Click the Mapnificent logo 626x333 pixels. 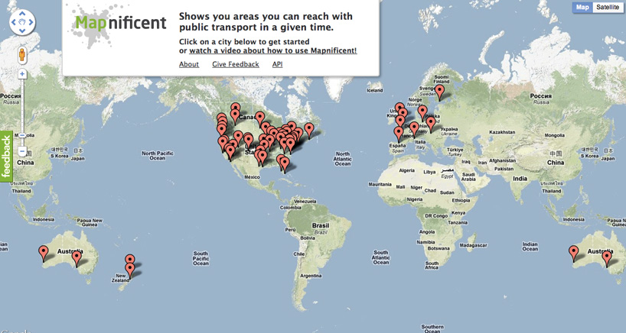click(120, 23)
